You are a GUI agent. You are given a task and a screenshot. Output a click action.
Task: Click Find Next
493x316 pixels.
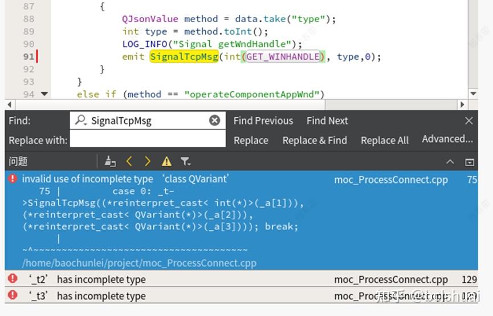[327, 121]
